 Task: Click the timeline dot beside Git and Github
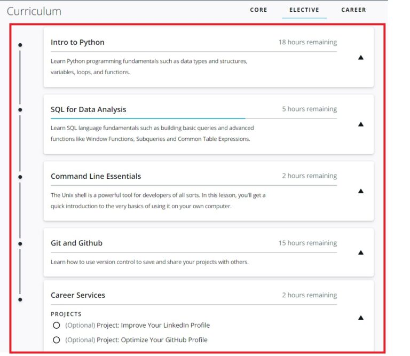coord(20,244)
